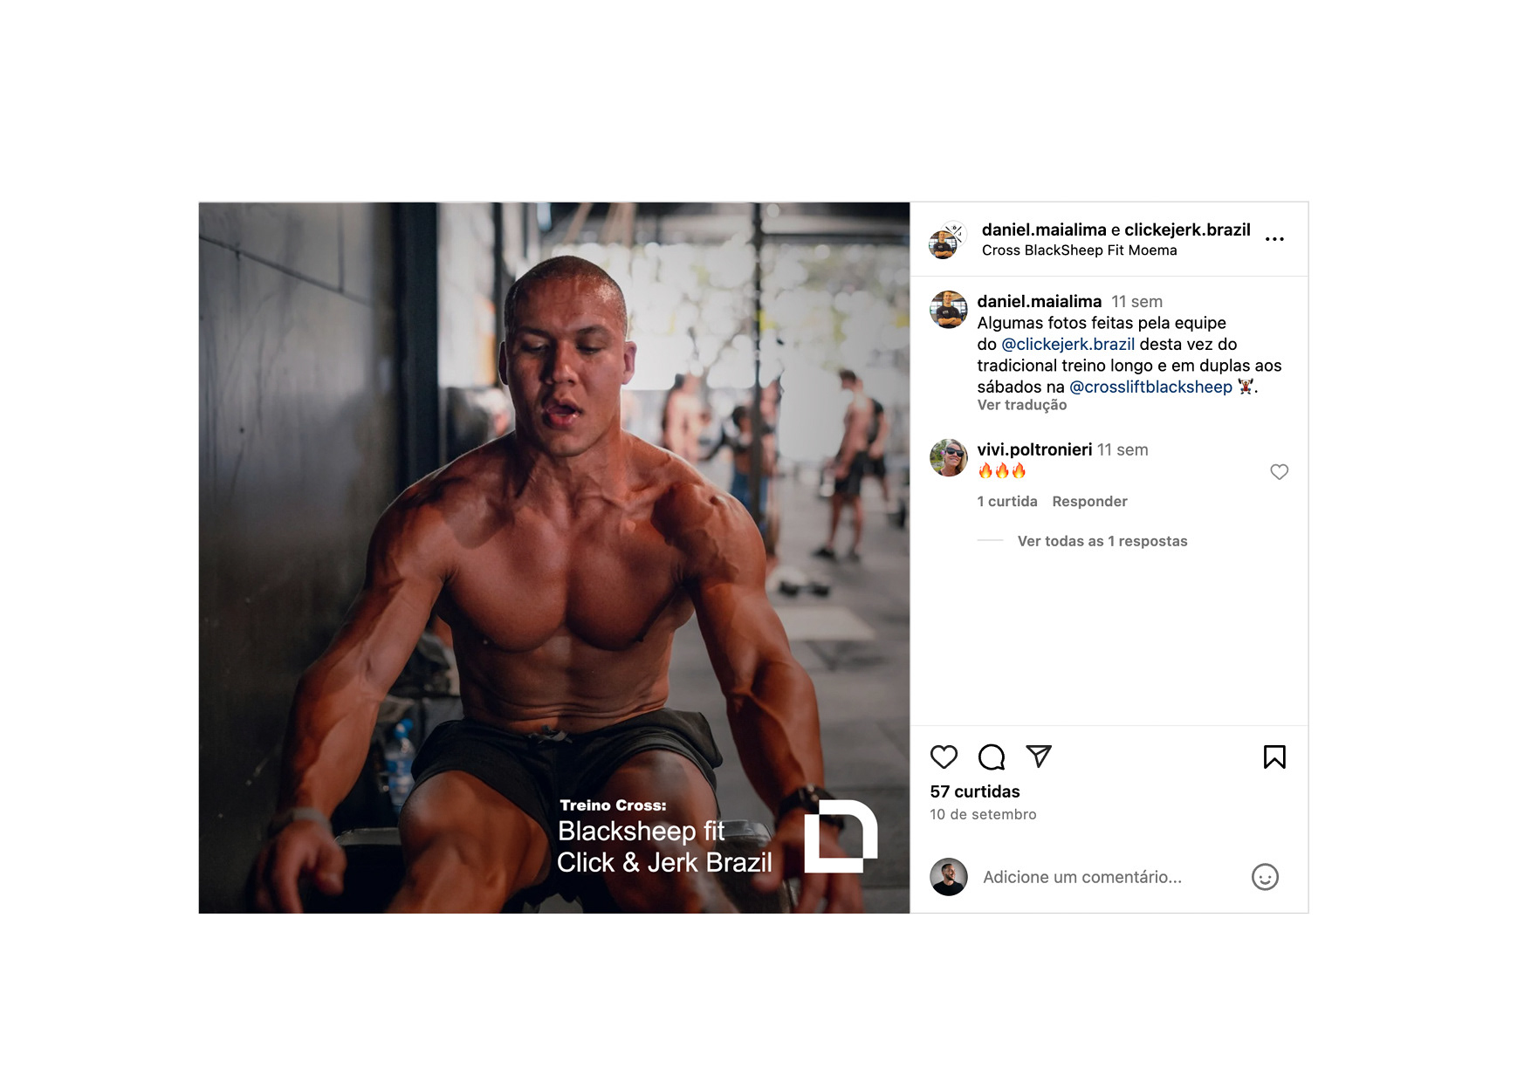
Task: Click the post header profile avatar
Action: 946,240
